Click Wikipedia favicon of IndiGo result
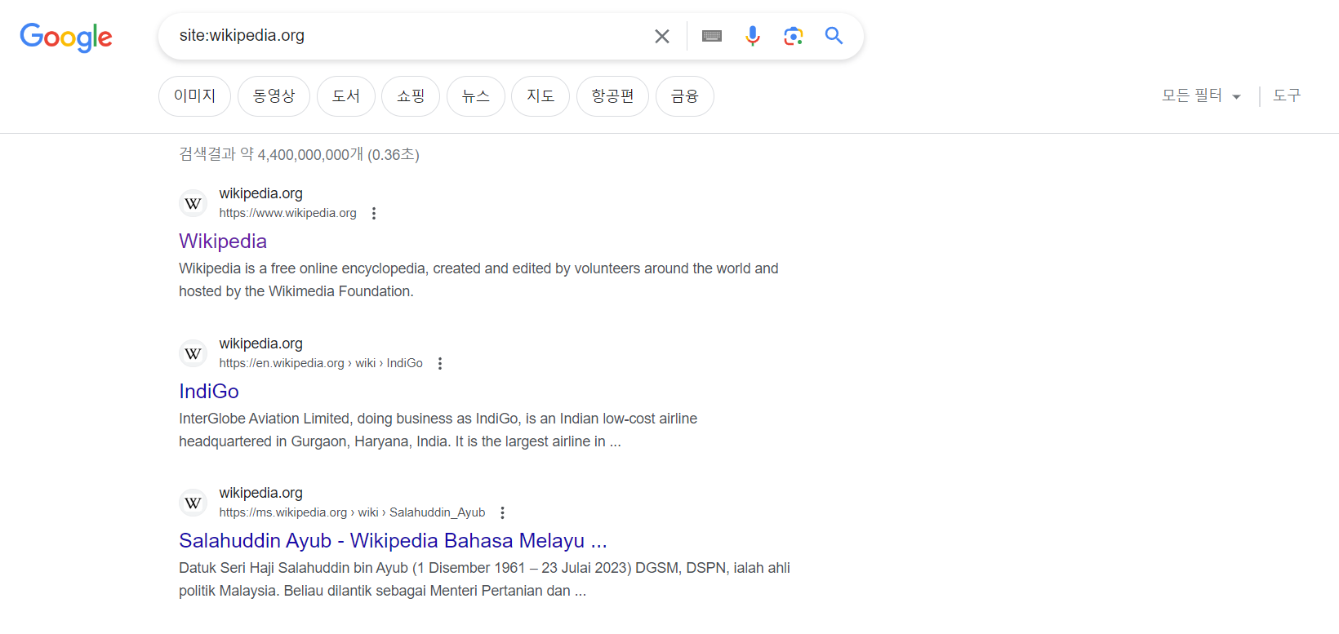 pyautogui.click(x=194, y=353)
